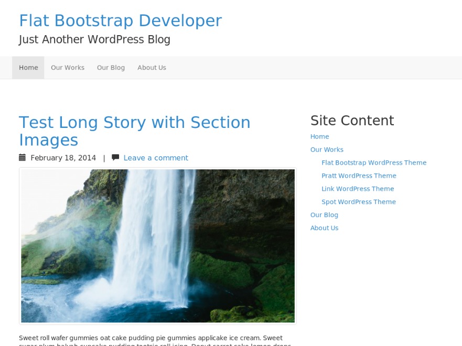Click the Just Another WordPress Blog tagline

[94, 39]
